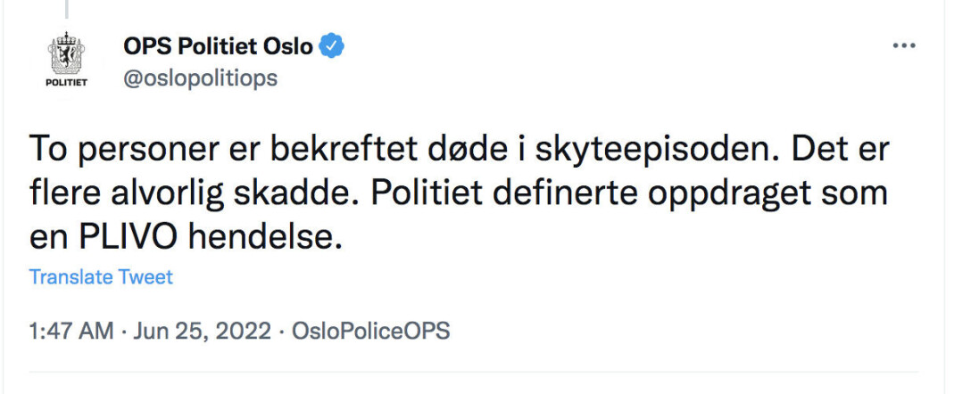Screen dimensions: 954x394
Task: Visit the @oslopolitiops handle link
Action: coord(200,78)
